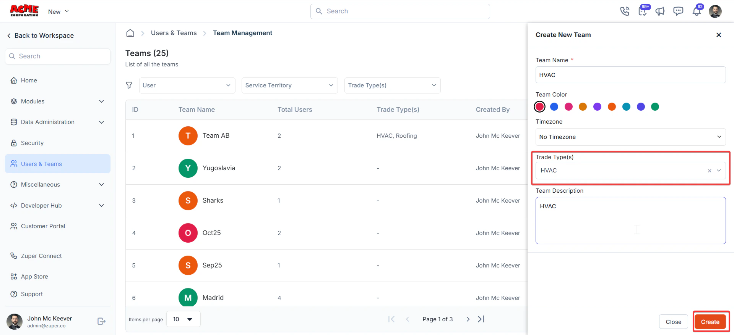Go to the previous page of teams
Screen dimensions: 734x335
(x=408, y=319)
